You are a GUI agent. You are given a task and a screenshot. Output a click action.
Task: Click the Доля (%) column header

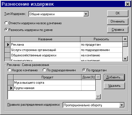pyautogui.click(x=88, y=77)
